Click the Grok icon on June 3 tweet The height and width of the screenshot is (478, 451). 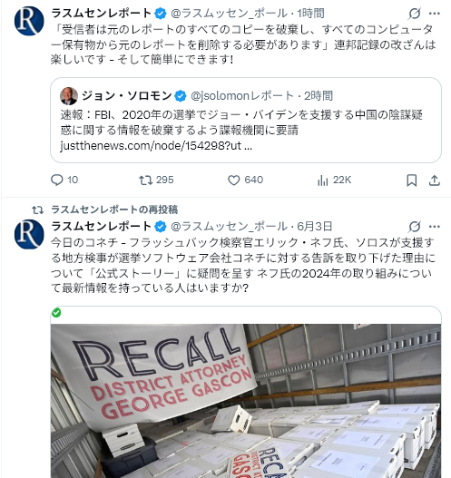[x=415, y=227]
